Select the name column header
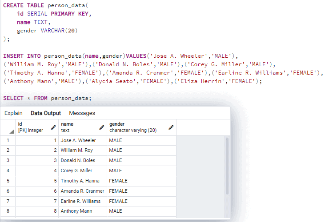This screenshot has width=329, height=222. tap(83, 127)
